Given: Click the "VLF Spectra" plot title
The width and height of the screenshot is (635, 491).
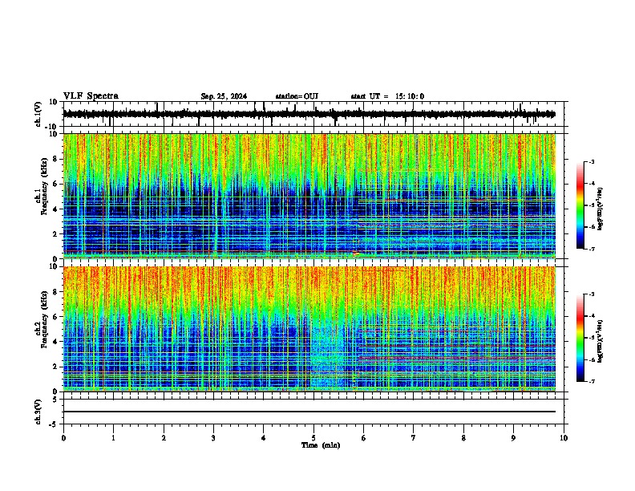Looking at the screenshot, I should coord(91,96).
